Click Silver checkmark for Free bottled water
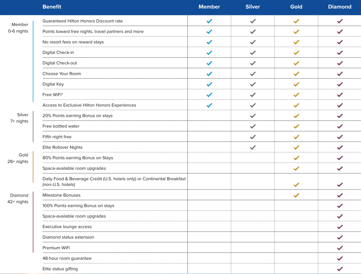 (x=253, y=126)
